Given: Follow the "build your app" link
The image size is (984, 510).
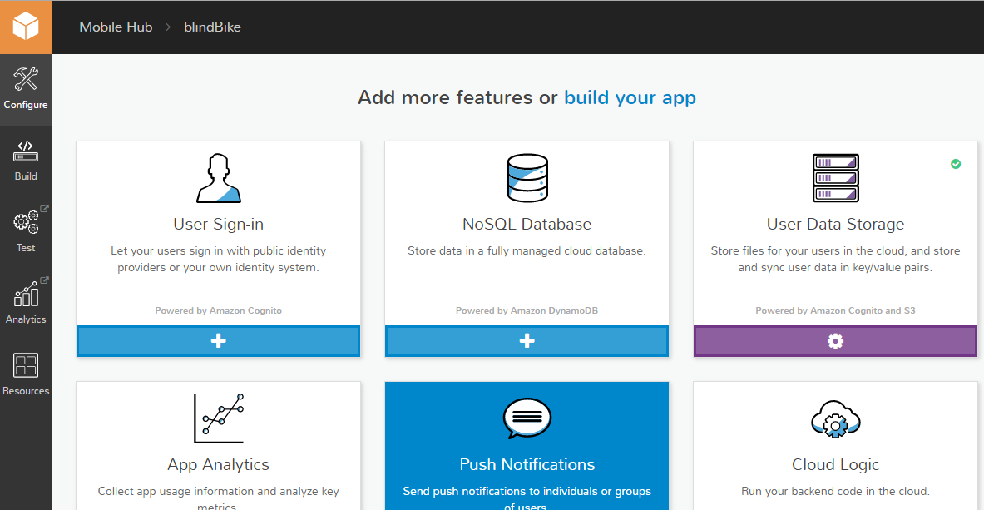Looking at the screenshot, I should [630, 97].
